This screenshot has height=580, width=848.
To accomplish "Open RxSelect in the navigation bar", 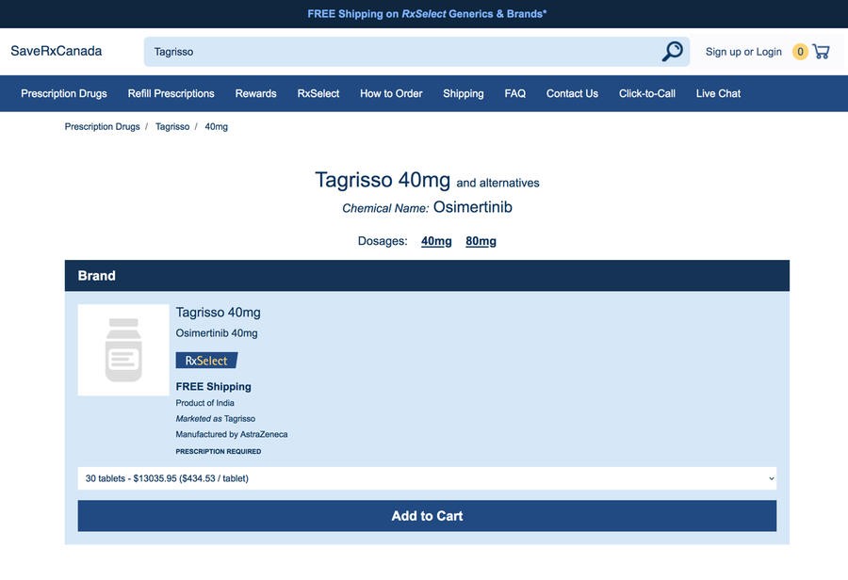I will pos(318,93).
